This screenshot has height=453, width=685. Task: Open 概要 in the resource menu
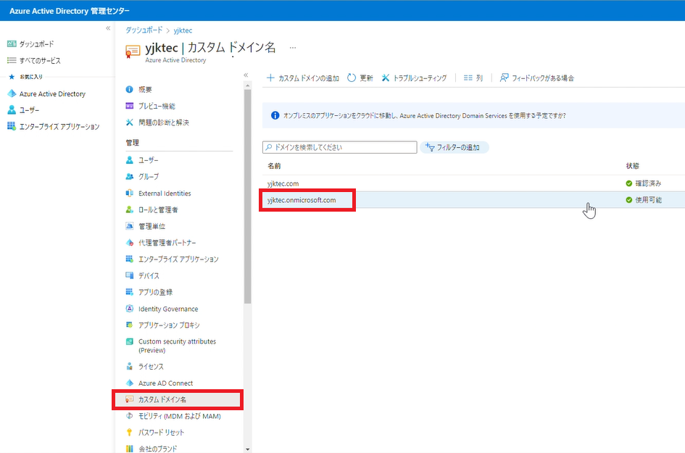(x=145, y=89)
